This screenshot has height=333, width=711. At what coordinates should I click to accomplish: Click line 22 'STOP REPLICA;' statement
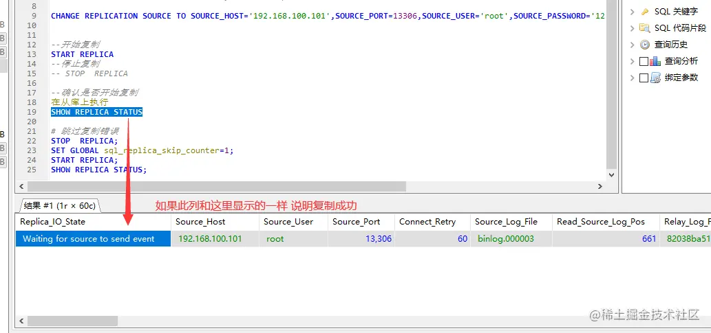point(85,141)
